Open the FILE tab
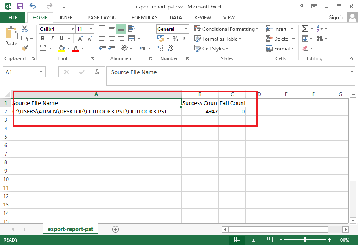 [x=13, y=18]
